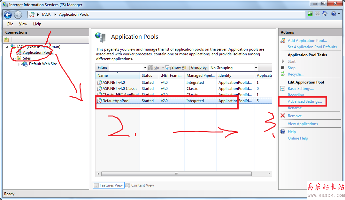This screenshot has width=345, height=200.
Task: Click into the Filter input field
Action: coord(126,68)
